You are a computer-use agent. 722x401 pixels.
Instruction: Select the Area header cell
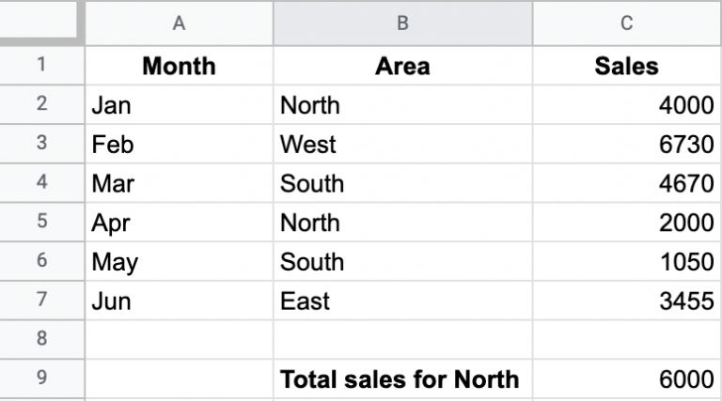[x=403, y=66]
